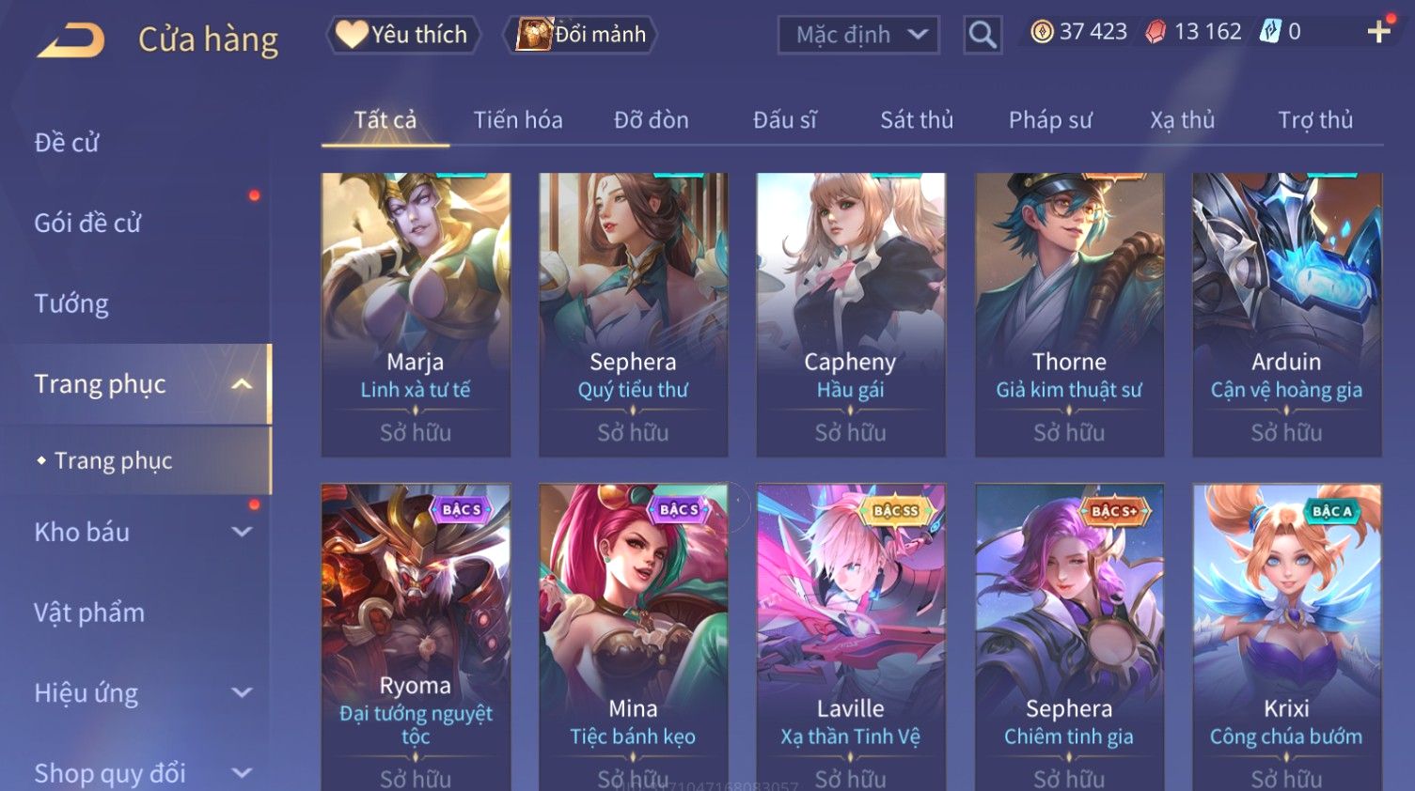1415x791 pixels.
Task: Switch to the Pháp sư tab
Action: 1050,120
